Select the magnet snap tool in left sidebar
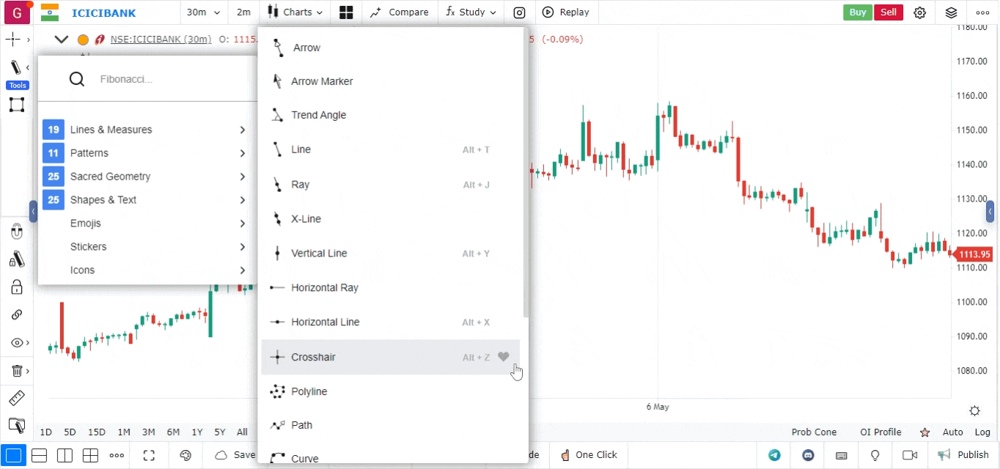The width and height of the screenshot is (1000, 469). 16,231
